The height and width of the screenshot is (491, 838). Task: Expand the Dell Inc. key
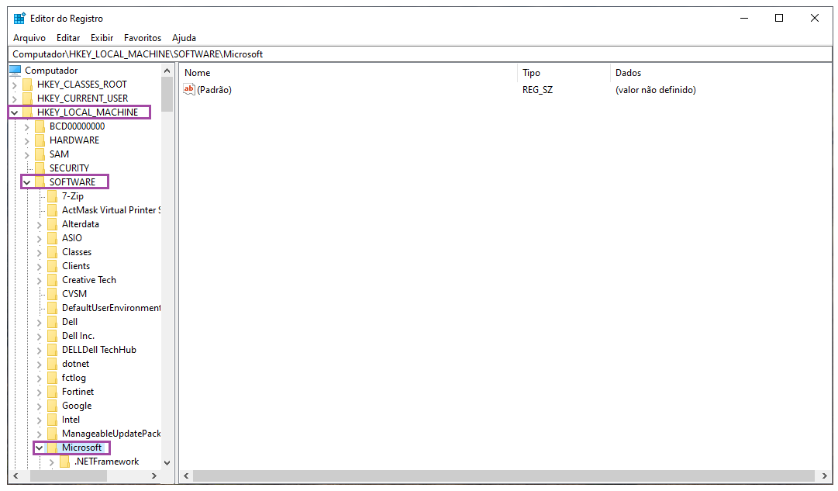click(40, 337)
